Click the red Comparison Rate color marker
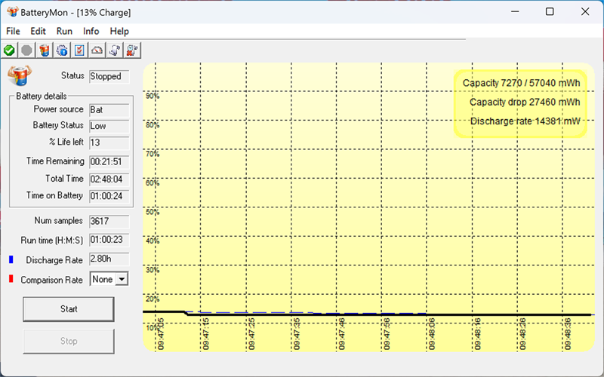604x377 pixels. (x=11, y=279)
